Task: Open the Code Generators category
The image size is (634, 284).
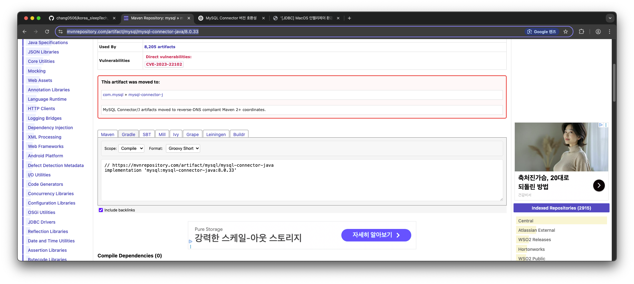Action: click(x=45, y=184)
